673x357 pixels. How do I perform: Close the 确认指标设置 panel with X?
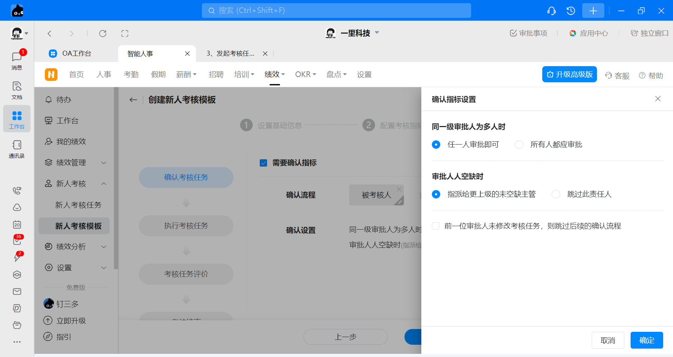pos(658,99)
